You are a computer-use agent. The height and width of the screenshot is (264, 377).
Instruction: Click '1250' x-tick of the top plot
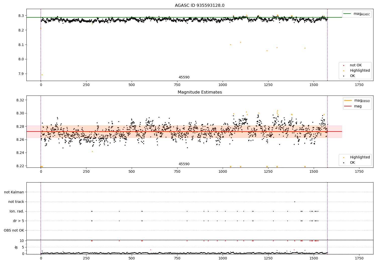pos(268,85)
